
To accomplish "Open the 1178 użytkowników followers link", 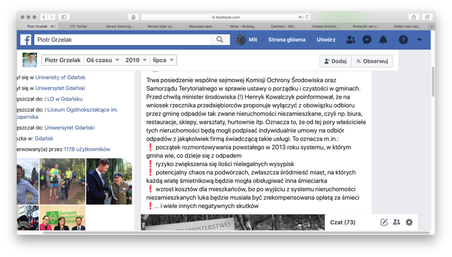I will click(87, 149).
